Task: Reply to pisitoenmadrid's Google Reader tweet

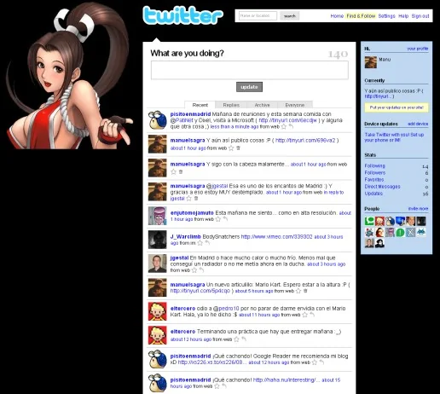Action: point(321,362)
